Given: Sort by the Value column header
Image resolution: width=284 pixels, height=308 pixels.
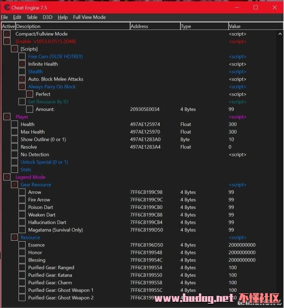Looking at the screenshot, I should pos(256,26).
